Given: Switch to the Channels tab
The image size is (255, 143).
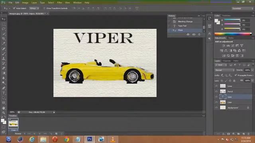Looking at the screenshot, I should point(227,61).
